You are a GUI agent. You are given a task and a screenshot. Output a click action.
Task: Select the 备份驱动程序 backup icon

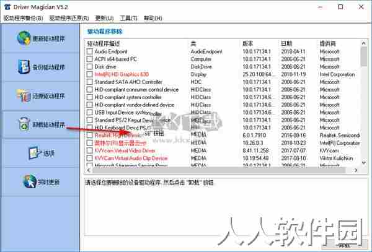click(x=24, y=66)
